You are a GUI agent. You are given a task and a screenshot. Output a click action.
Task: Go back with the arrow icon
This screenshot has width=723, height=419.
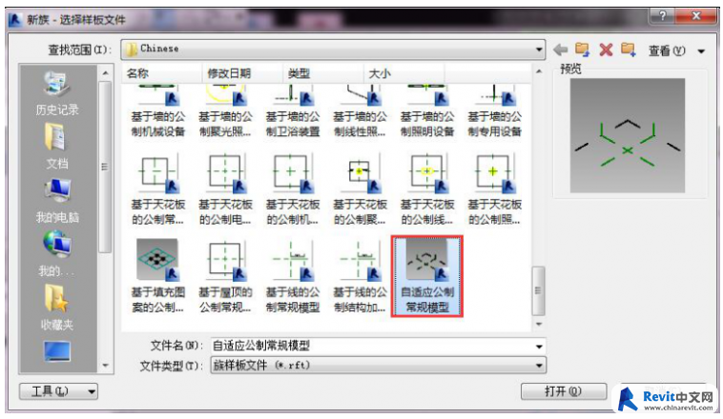click(560, 50)
